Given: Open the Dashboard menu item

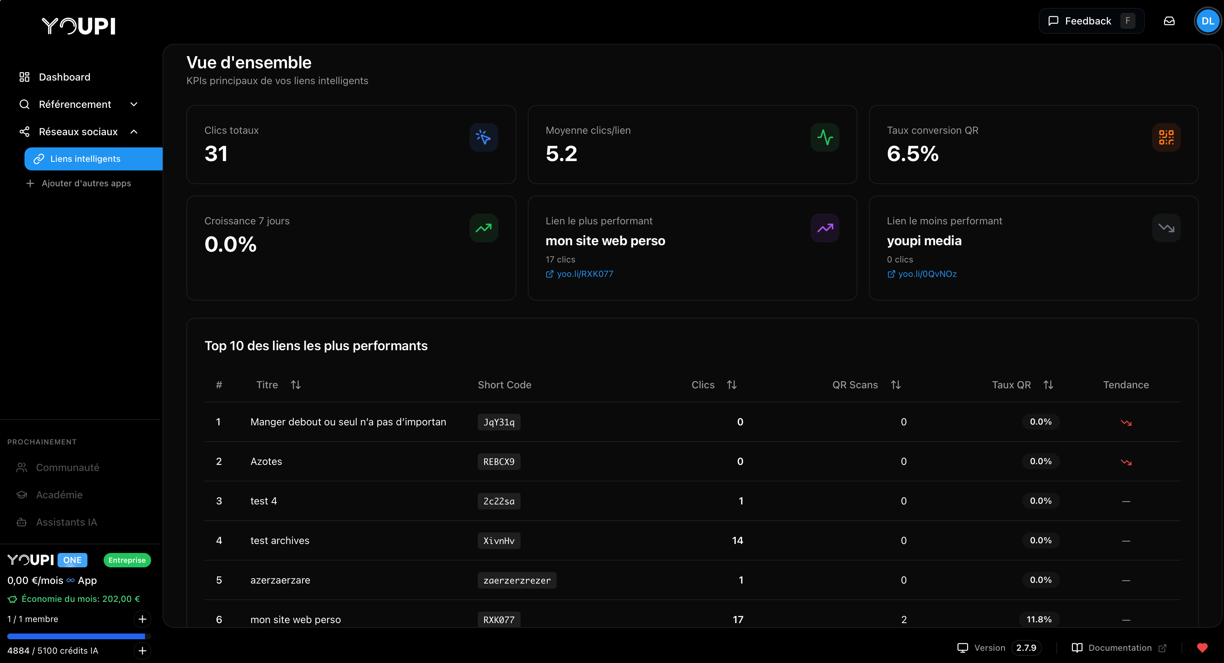Looking at the screenshot, I should point(64,77).
